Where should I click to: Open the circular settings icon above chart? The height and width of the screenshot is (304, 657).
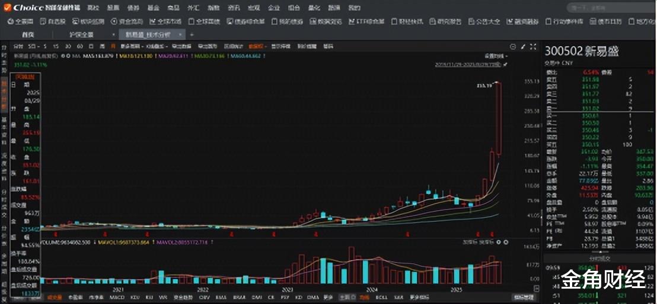(x=513, y=47)
